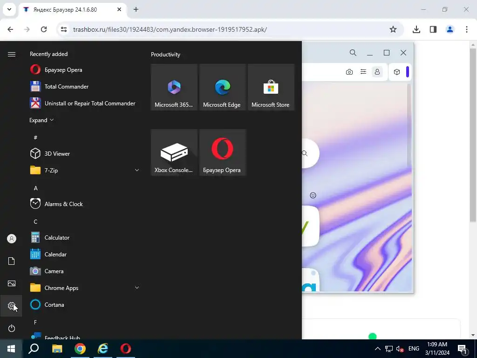Open Uninstall or Repair Total Commander
Screen dimensions: 477x358
(84, 103)
